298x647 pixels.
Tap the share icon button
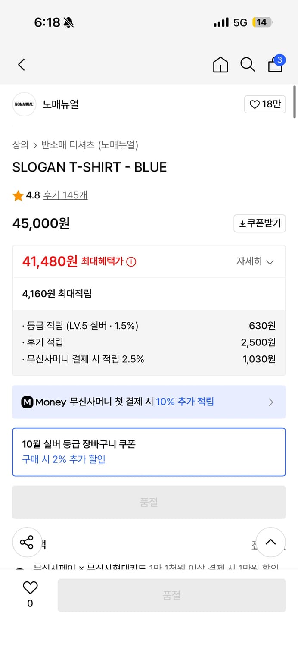point(27,542)
